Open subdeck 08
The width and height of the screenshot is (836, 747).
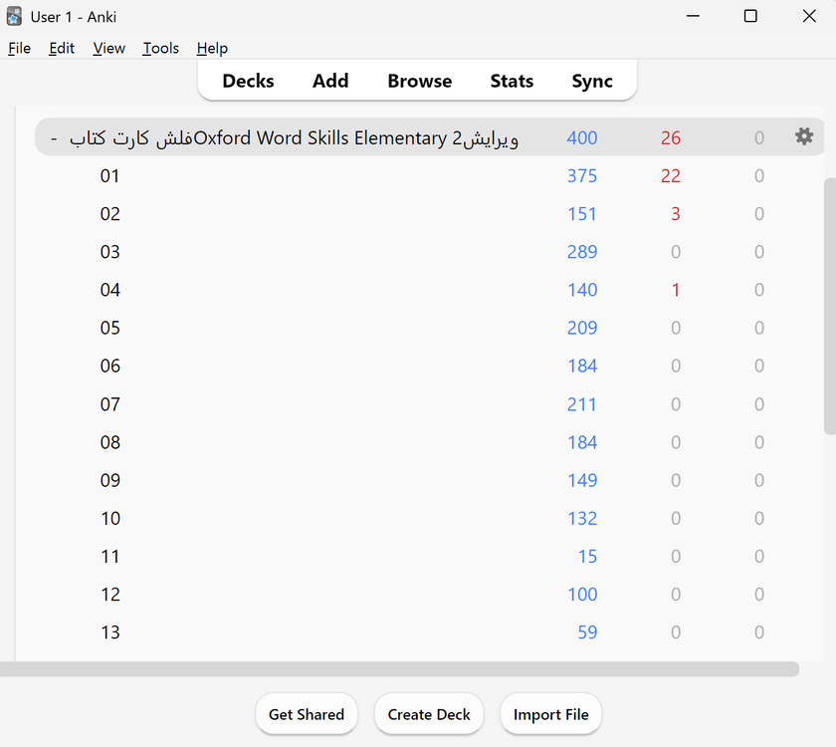coord(109,442)
